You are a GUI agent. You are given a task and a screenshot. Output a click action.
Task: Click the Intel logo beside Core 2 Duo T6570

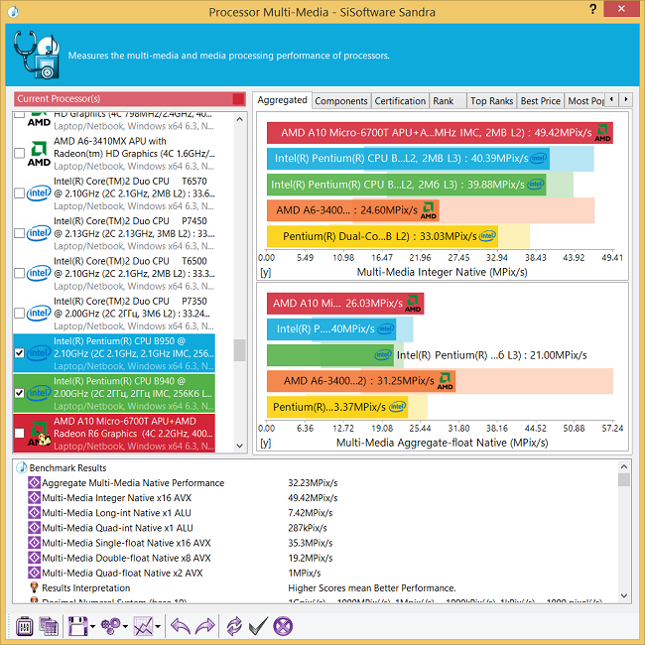pos(39,193)
